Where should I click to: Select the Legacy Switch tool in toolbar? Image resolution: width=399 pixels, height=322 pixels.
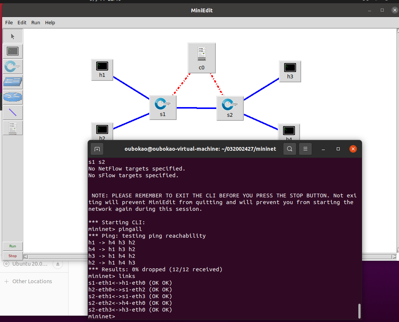pos(12,82)
